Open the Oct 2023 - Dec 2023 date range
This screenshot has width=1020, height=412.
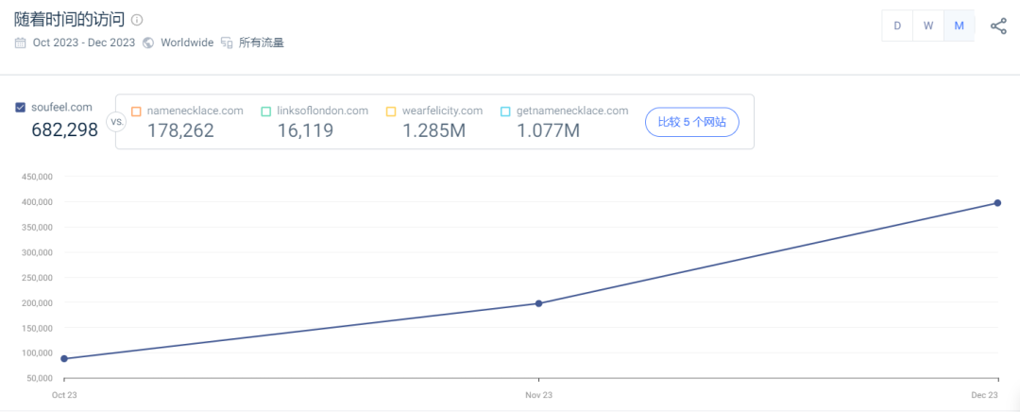pyautogui.click(x=83, y=43)
